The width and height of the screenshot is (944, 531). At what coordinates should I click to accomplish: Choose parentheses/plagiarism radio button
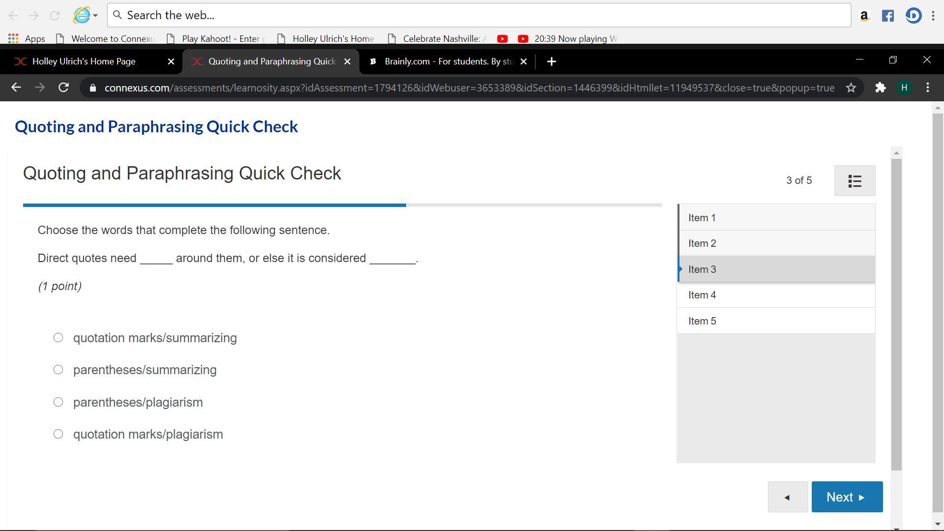click(58, 402)
